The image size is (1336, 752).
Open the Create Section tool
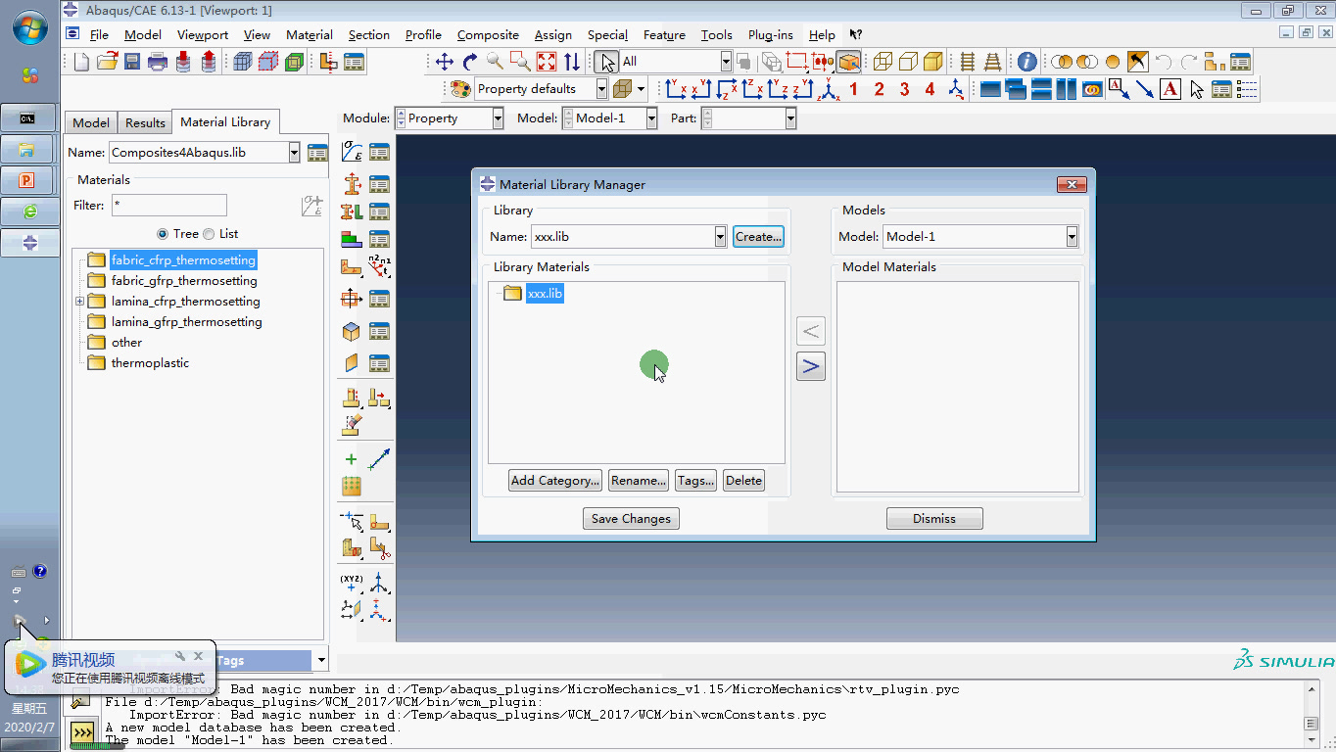point(353,183)
